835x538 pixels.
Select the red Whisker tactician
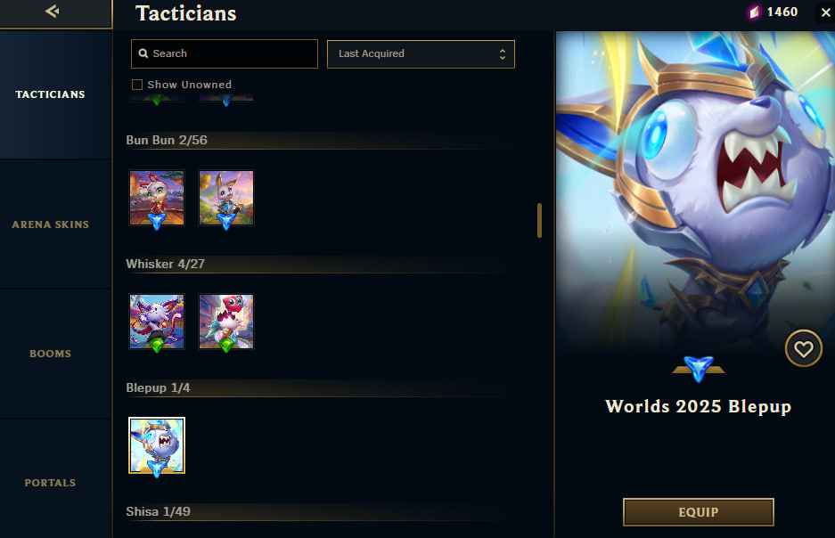click(226, 322)
